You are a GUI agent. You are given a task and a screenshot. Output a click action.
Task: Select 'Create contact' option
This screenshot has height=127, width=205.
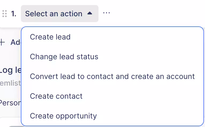click(56, 96)
